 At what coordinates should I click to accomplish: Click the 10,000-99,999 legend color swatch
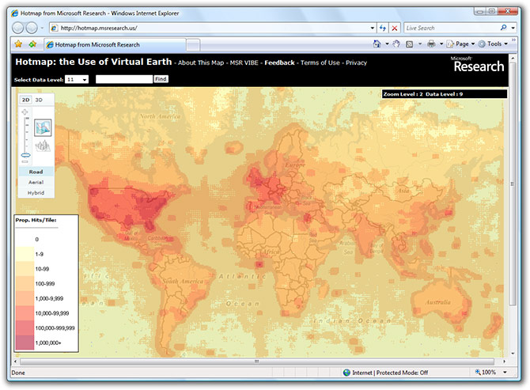[x=25, y=313]
